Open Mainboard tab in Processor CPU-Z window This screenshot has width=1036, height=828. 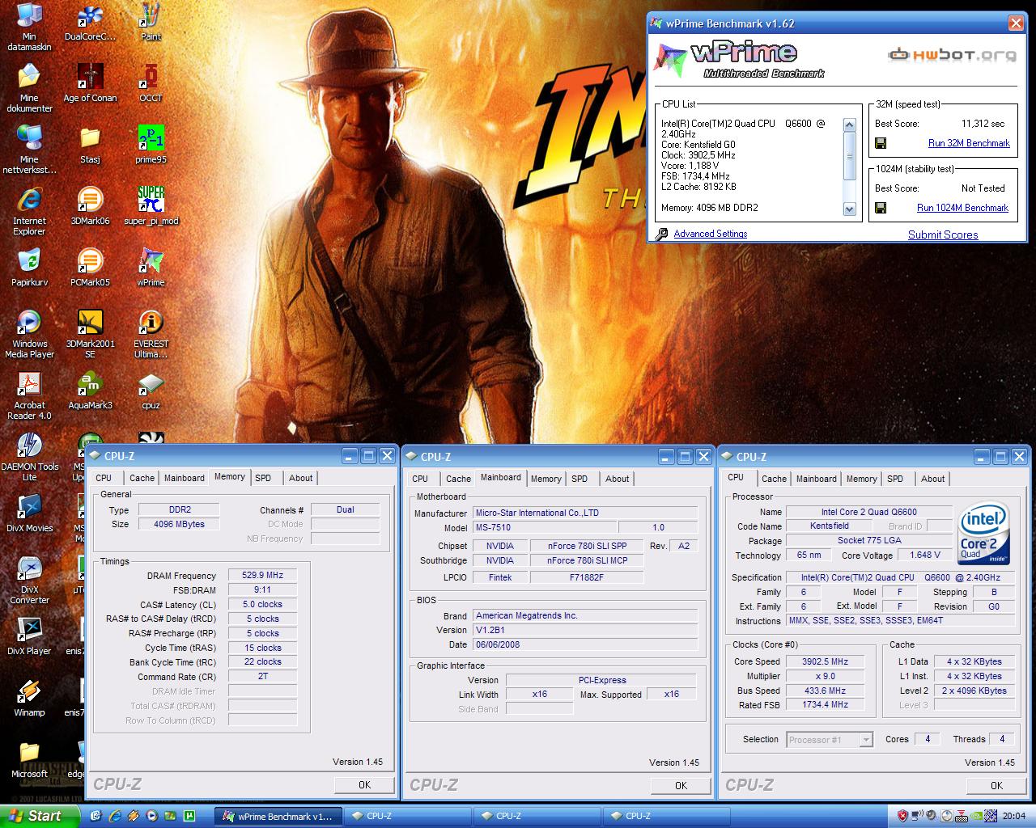coord(816,479)
